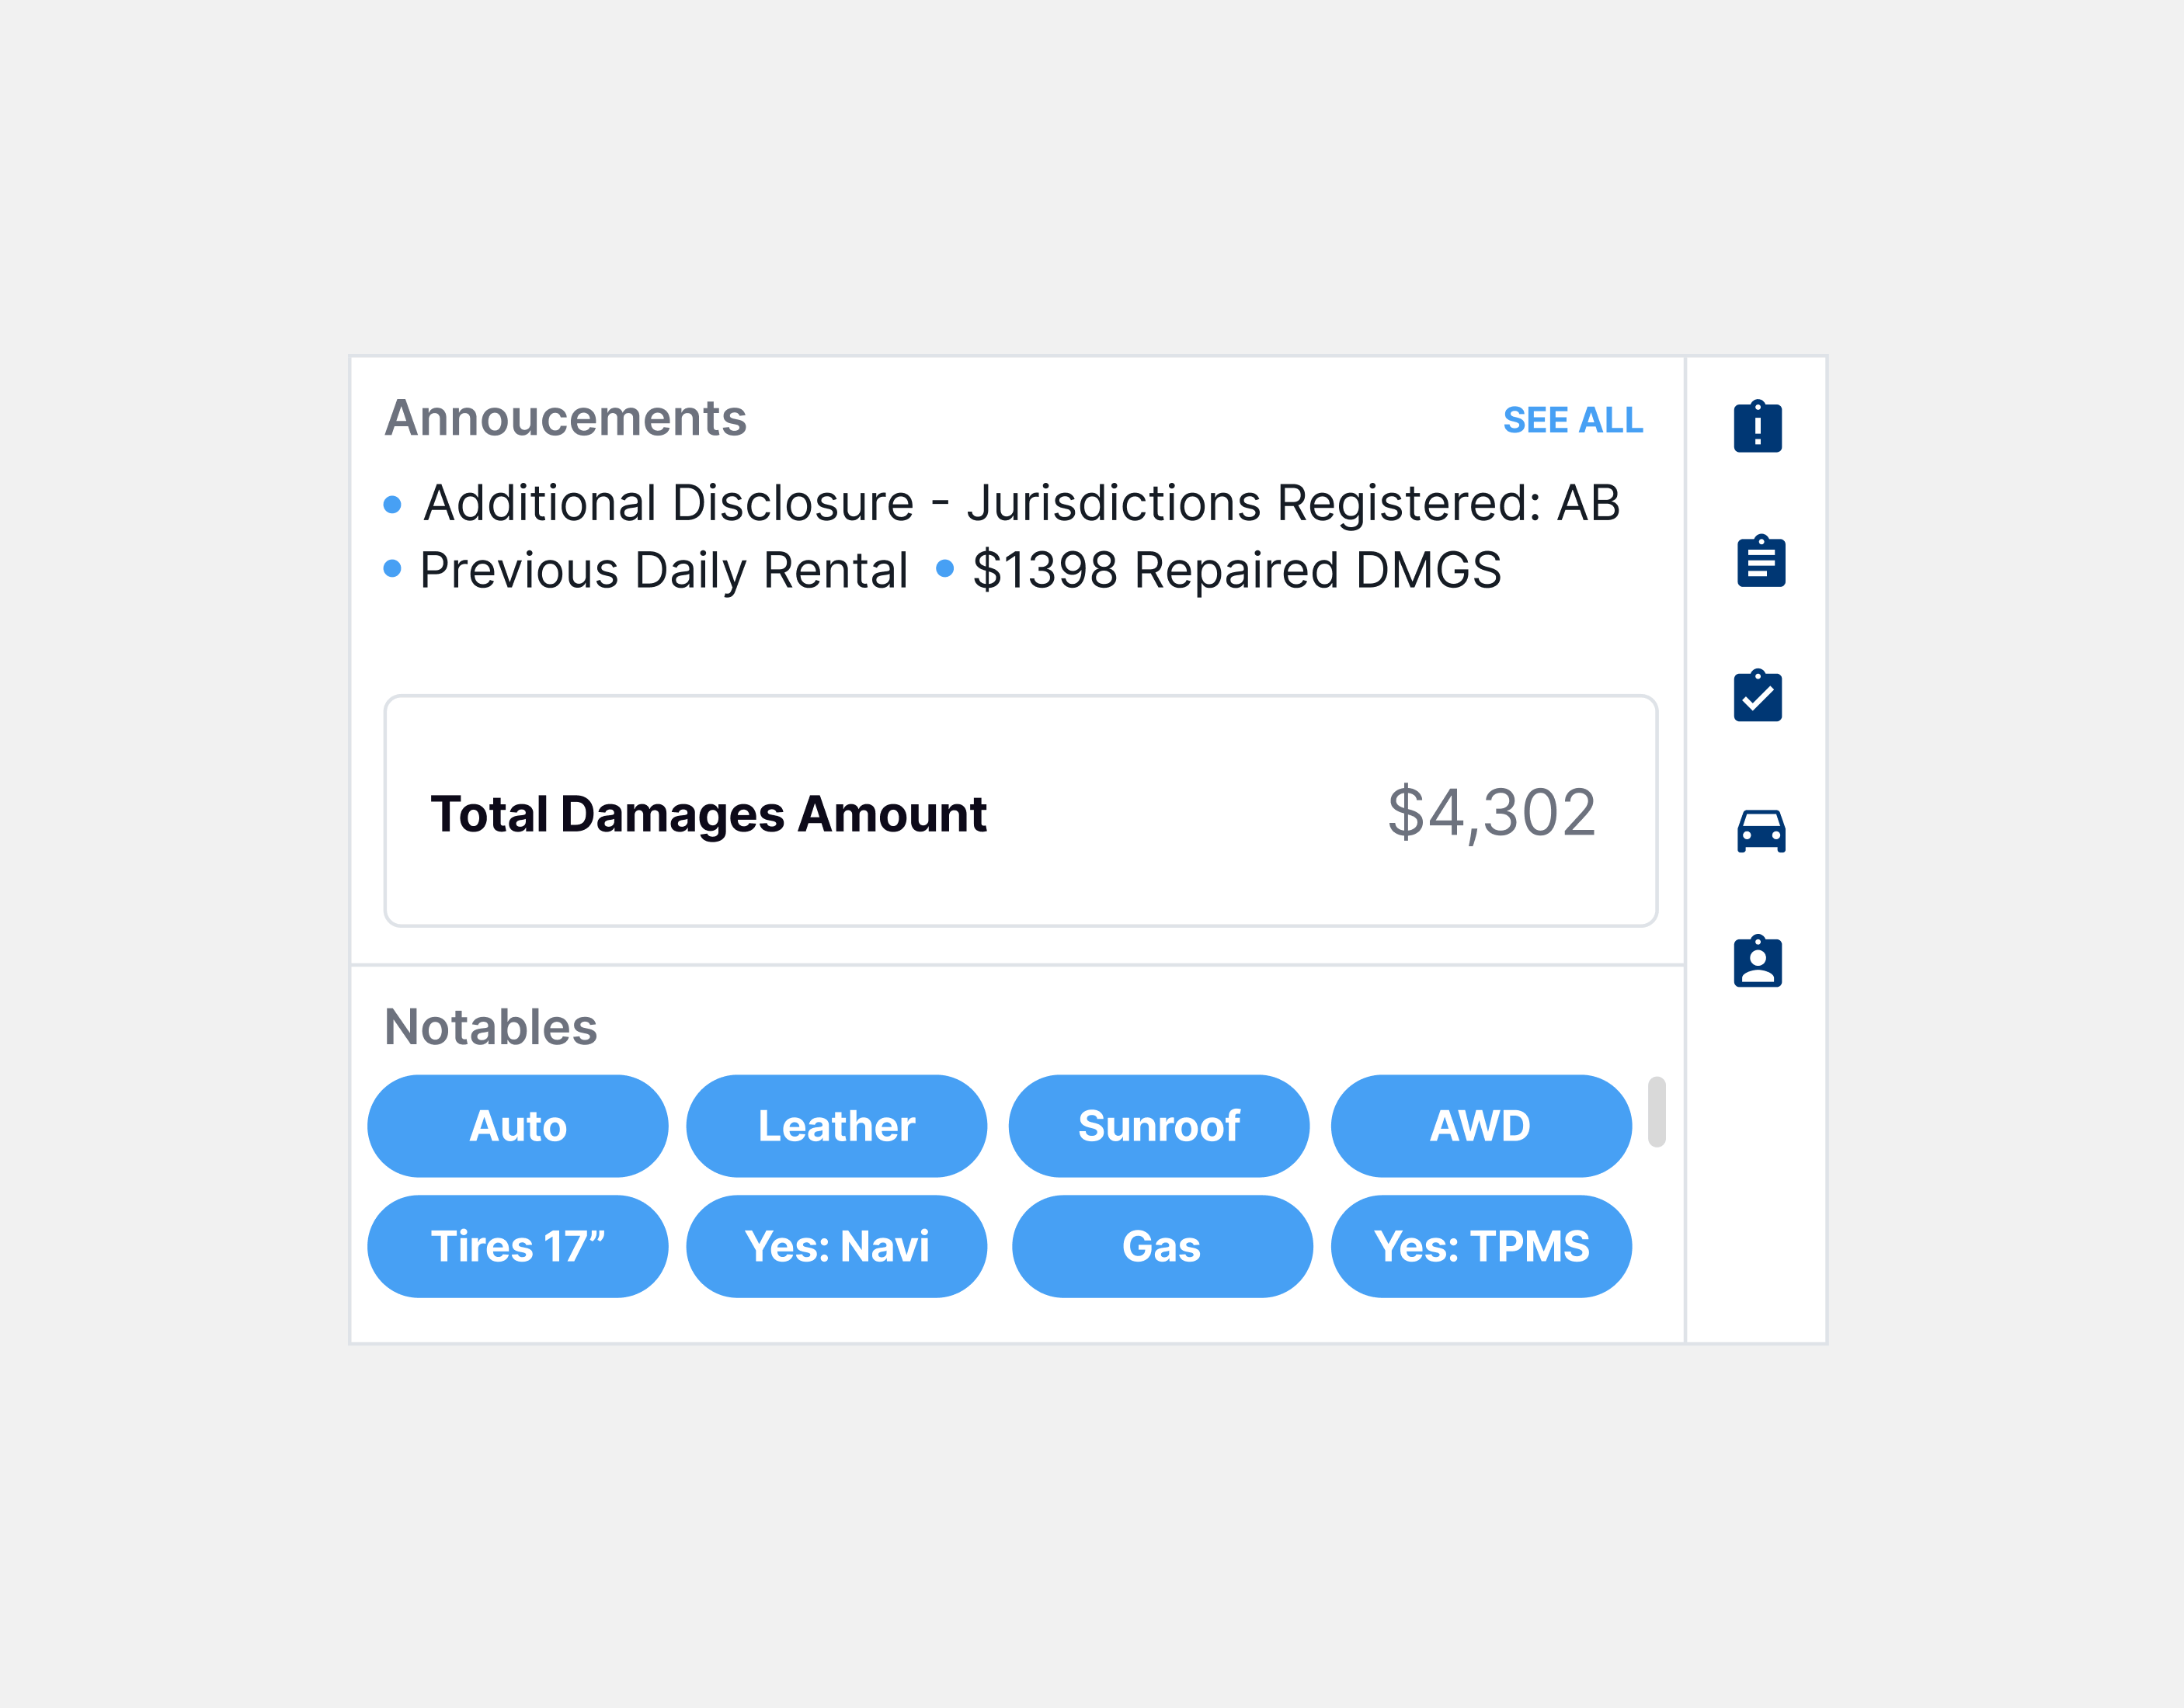Click the Yes: TPMS chip
The height and width of the screenshot is (1708, 2184).
[x=1480, y=1246]
